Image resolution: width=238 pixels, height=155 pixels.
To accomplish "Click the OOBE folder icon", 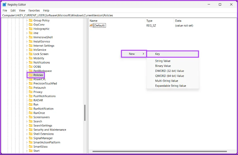I will click(x=31, y=67).
